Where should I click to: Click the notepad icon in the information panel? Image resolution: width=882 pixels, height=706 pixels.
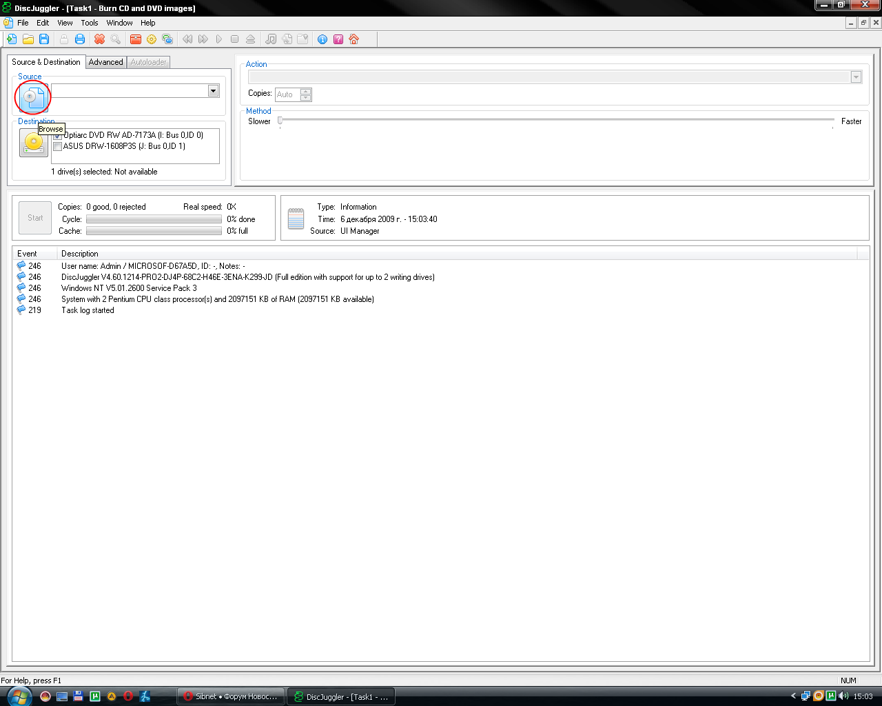(x=296, y=219)
